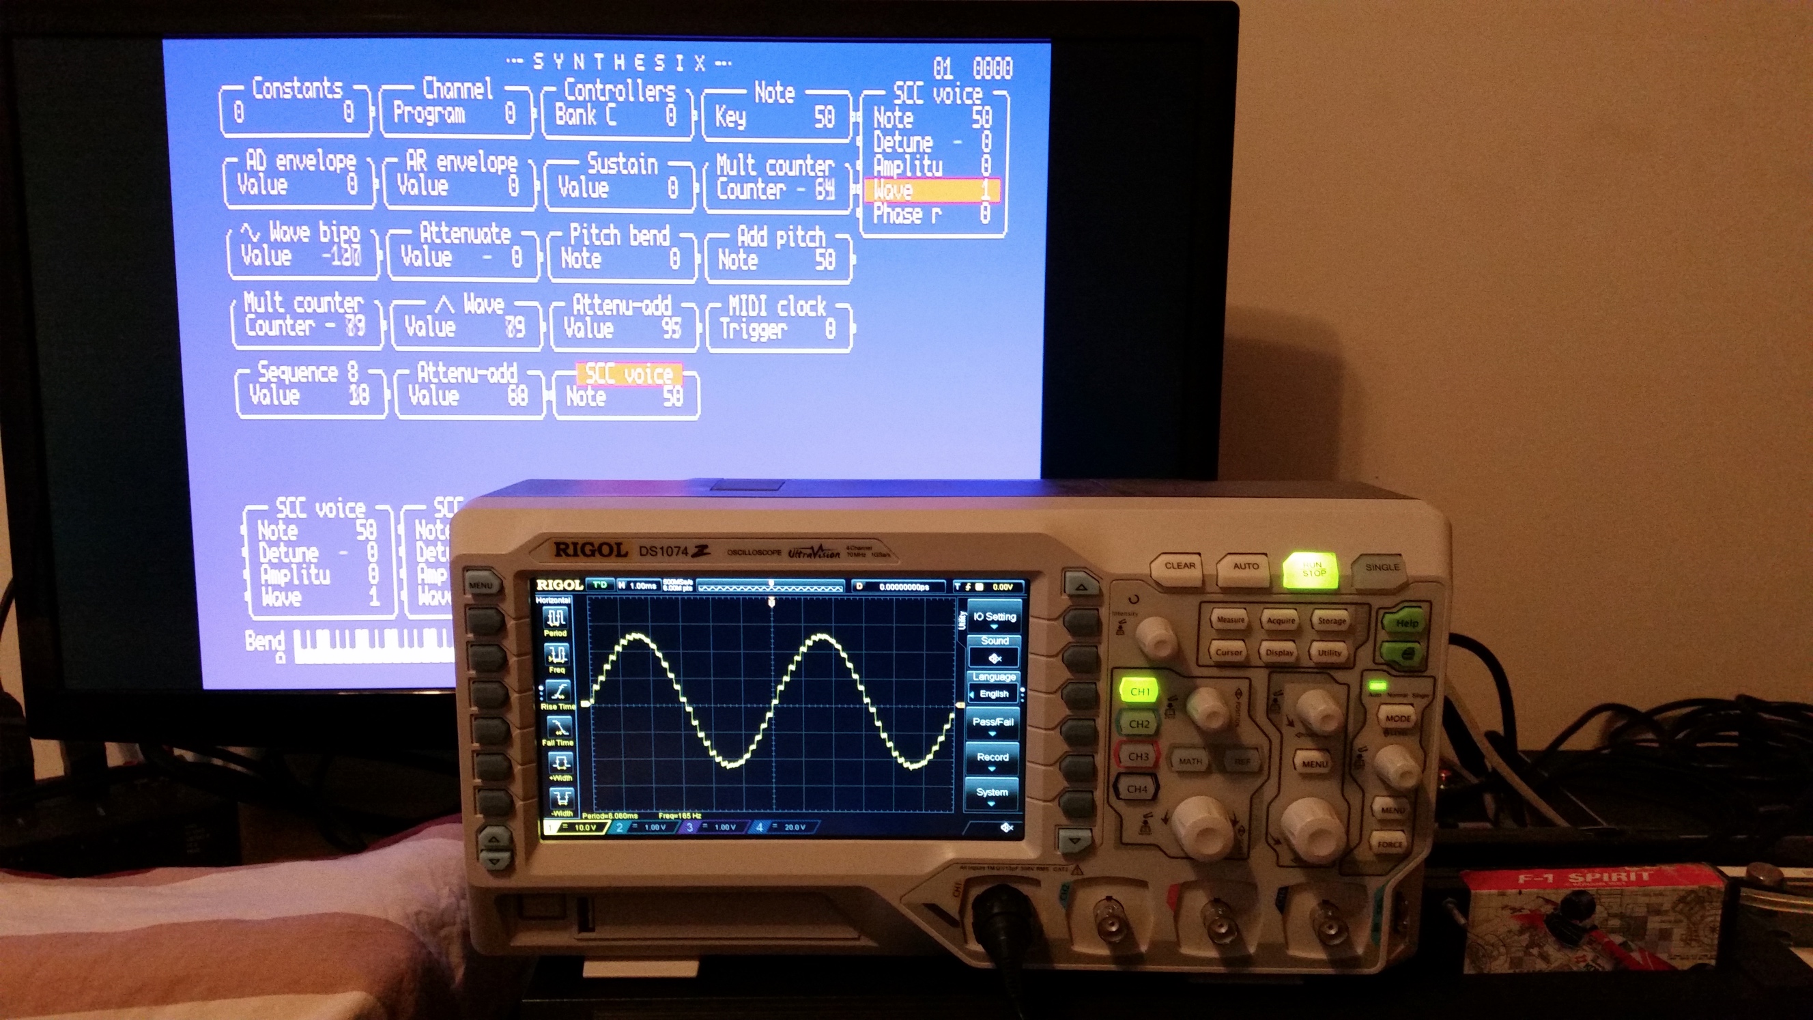
Task: Toggle the REF button
Action: (x=1242, y=762)
